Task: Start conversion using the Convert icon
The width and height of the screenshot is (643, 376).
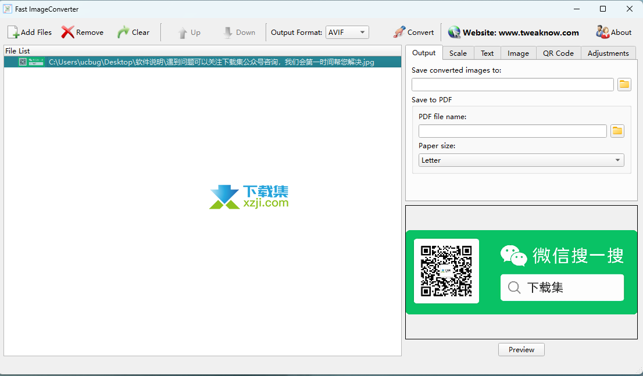Action: click(399, 32)
